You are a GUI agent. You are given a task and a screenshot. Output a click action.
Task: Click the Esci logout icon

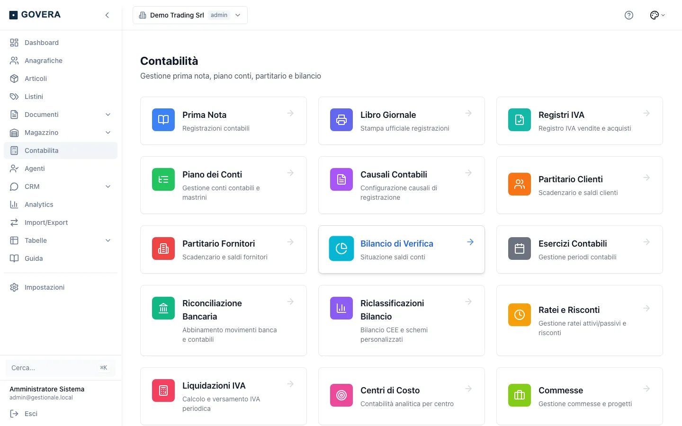point(14,414)
